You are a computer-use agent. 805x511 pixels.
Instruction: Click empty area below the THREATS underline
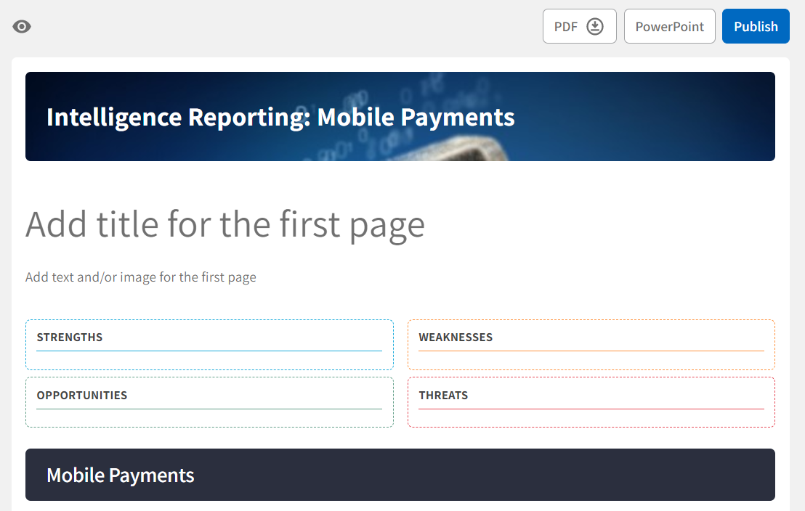click(591, 418)
